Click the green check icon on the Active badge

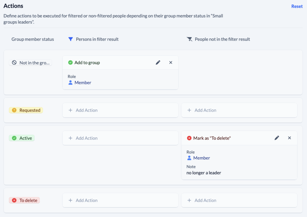tap(15, 138)
